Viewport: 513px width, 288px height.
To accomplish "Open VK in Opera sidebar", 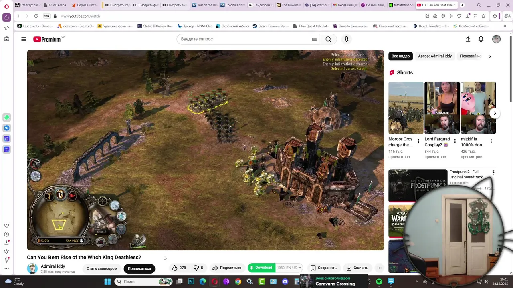I will tap(6, 128).
